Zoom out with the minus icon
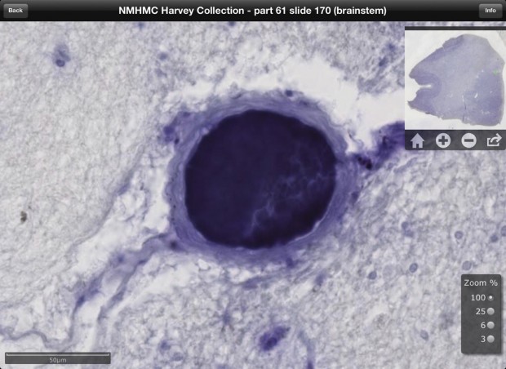Viewport: 506px width, 369px height. (468, 140)
